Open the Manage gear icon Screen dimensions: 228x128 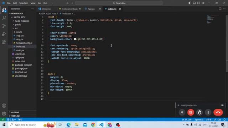point(4,113)
